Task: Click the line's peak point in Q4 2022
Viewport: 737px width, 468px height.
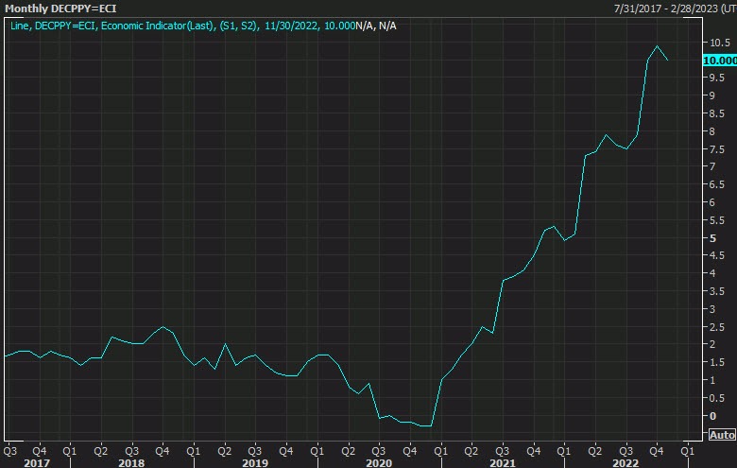Action: [657, 46]
